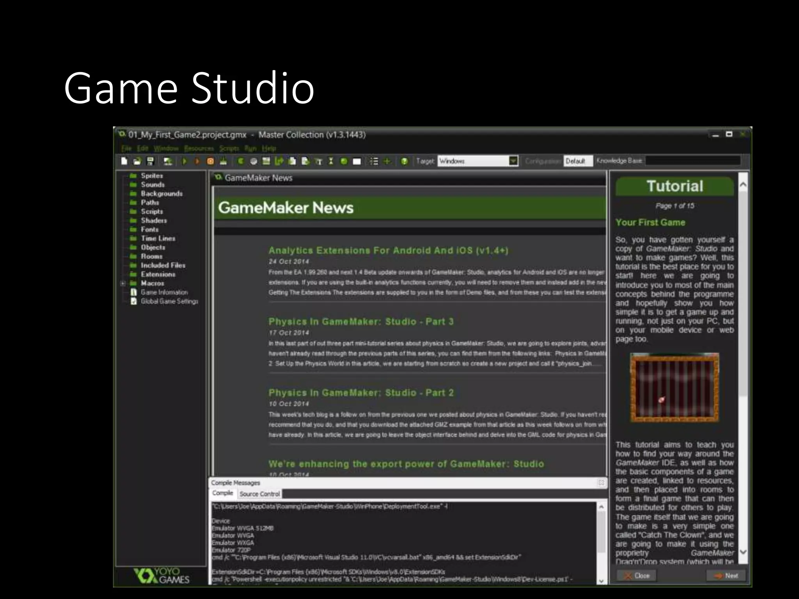The height and width of the screenshot is (599, 799).
Task: Switch to the Source Control tab
Action: tap(259, 494)
